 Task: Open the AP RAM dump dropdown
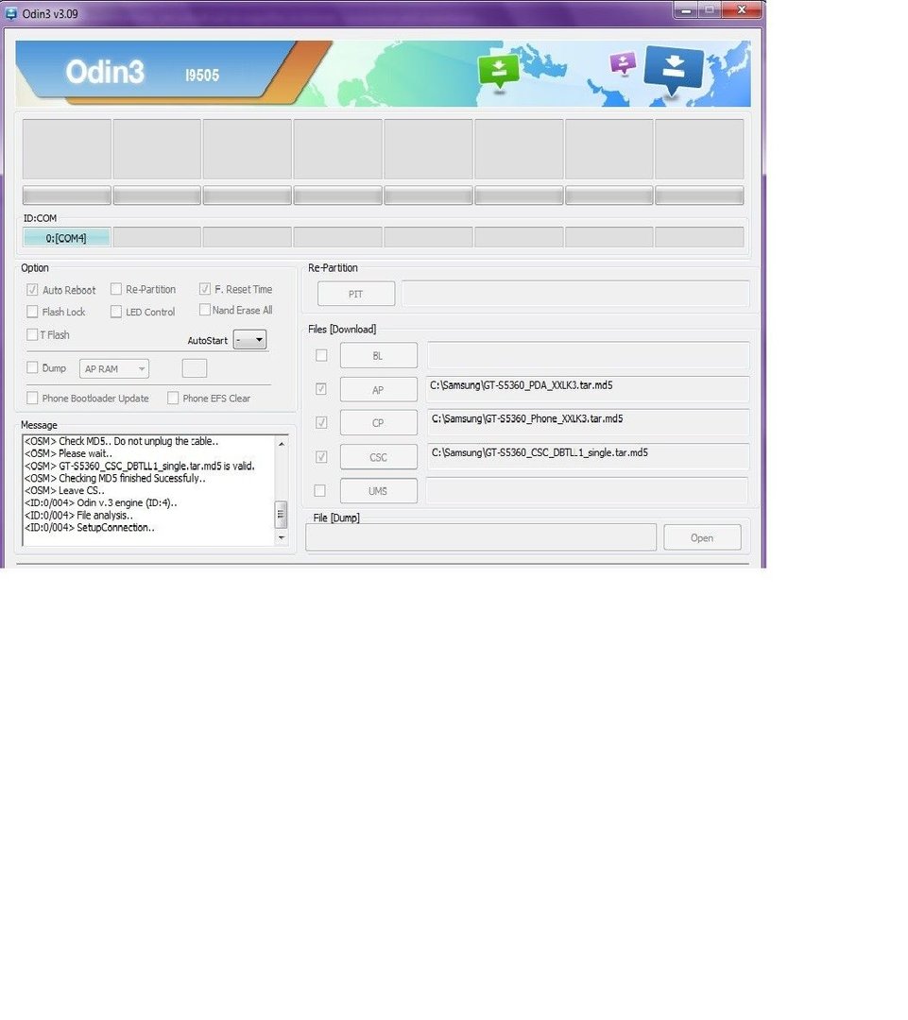click(114, 369)
